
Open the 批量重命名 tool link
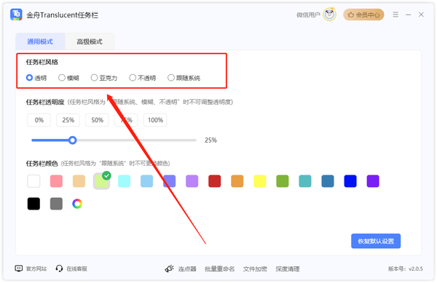(220, 268)
